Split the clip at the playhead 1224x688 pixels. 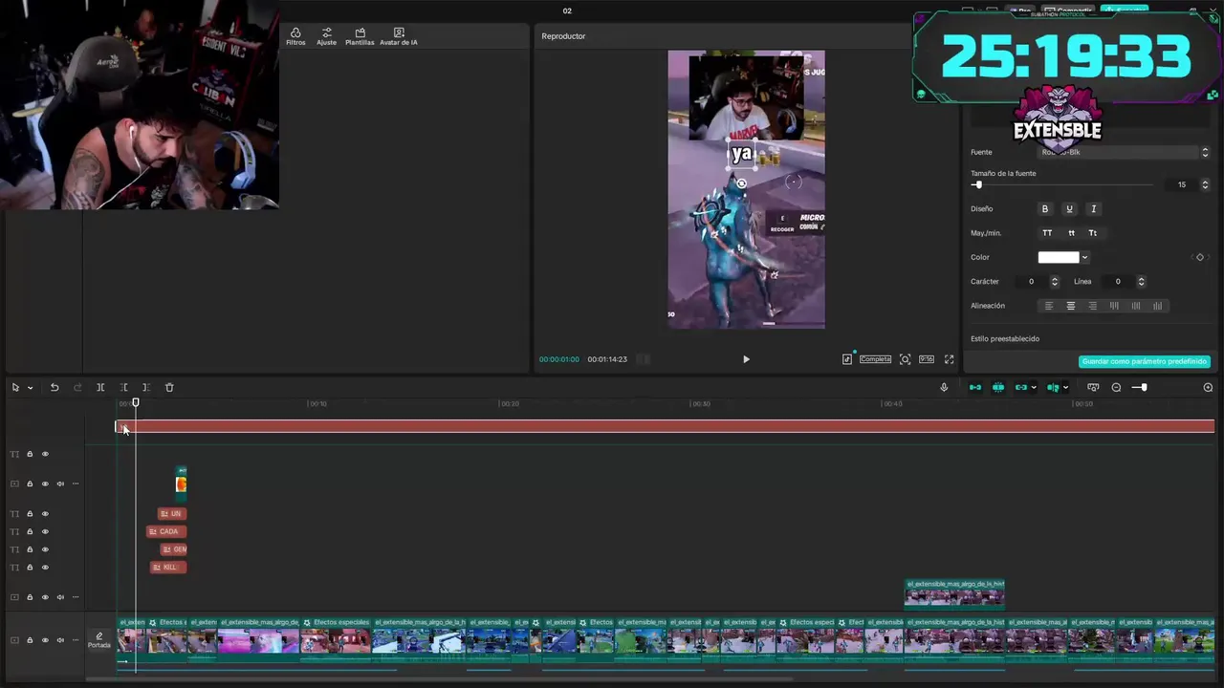pos(100,387)
